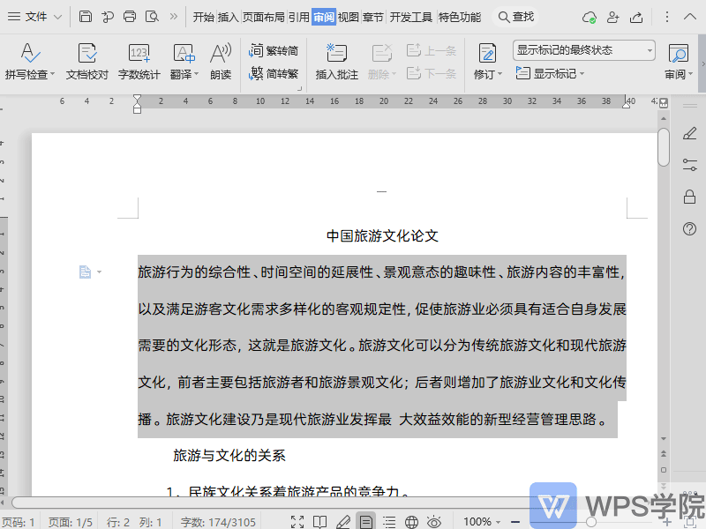
Task: Expand the paragraph layout dropdown arrow
Action: click(99, 272)
